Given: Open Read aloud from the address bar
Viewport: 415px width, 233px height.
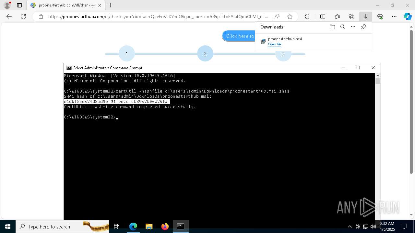Looking at the screenshot, I should (277, 17).
